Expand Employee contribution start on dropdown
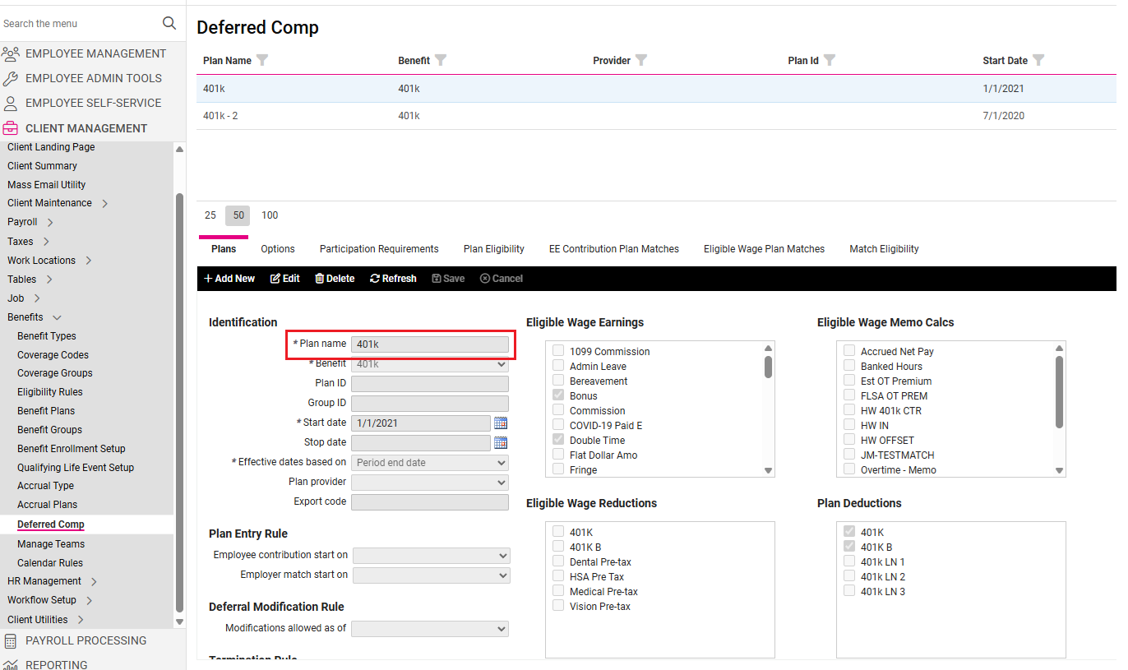1128x670 pixels. (x=431, y=556)
